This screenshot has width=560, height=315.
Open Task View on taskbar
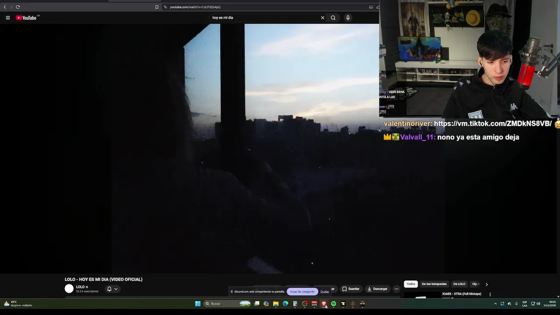[257, 304]
